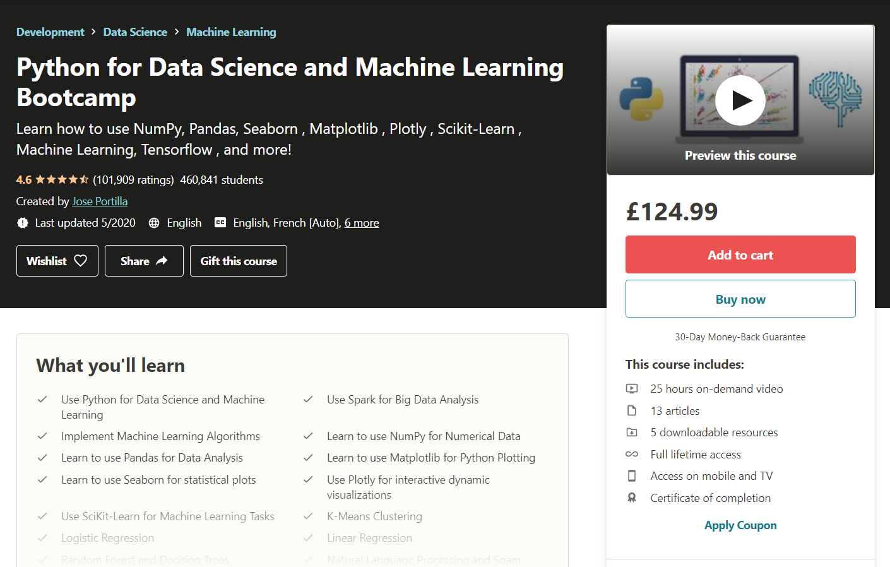
Task: Open instructor Jose Portilla's profile
Action: 100,201
